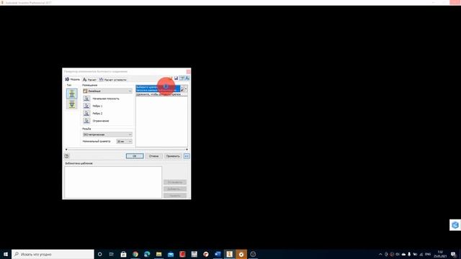This screenshot has height=259, width=461.
Task: Open File Explorer from the taskbar
Action: (x=158, y=254)
